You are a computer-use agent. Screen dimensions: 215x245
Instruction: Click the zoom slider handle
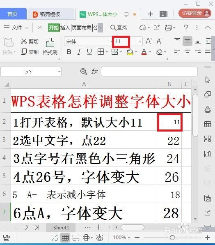[172, 238]
